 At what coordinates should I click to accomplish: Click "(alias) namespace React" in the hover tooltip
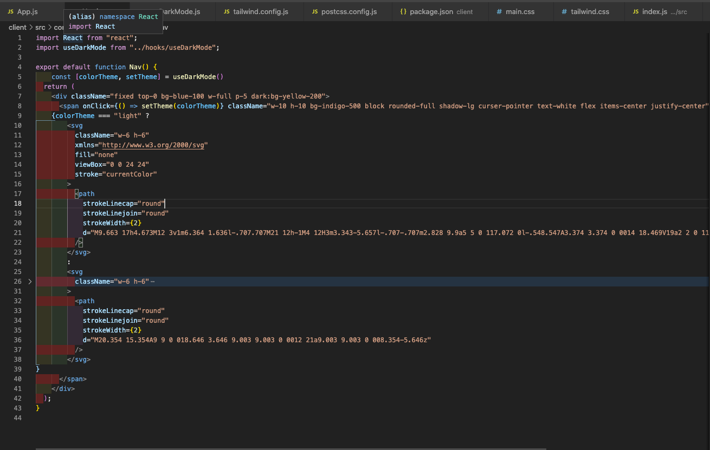pyautogui.click(x=113, y=16)
